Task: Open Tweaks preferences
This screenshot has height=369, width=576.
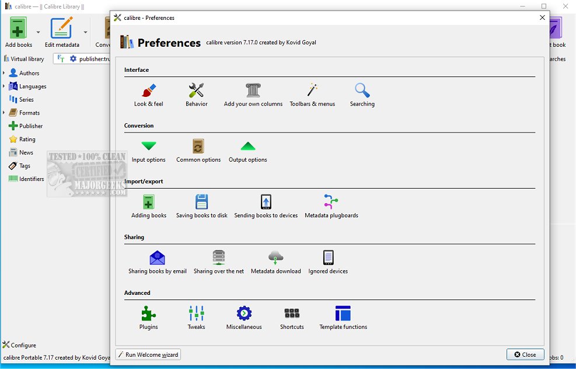Action: (197, 318)
